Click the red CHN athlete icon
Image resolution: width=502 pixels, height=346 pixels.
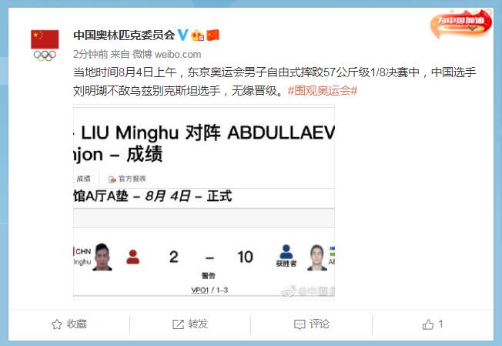click(x=133, y=257)
